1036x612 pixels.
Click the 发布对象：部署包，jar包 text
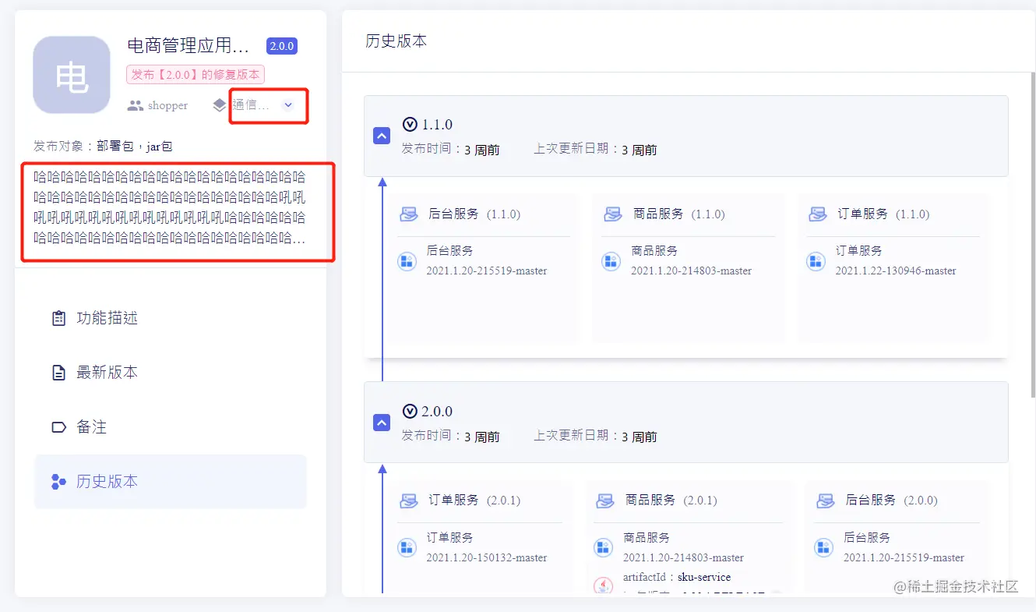click(x=103, y=146)
